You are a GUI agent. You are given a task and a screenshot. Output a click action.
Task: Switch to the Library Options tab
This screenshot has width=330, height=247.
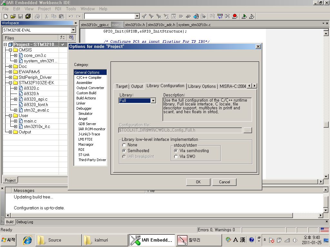(x=202, y=86)
